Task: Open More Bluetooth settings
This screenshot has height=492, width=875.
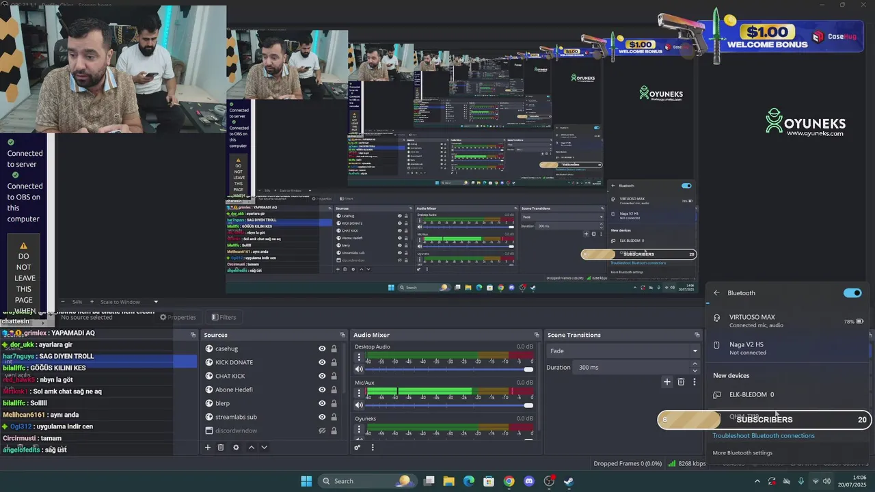Action: tap(742, 453)
